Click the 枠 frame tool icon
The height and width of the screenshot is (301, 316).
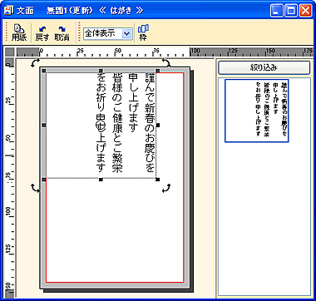pos(143,32)
